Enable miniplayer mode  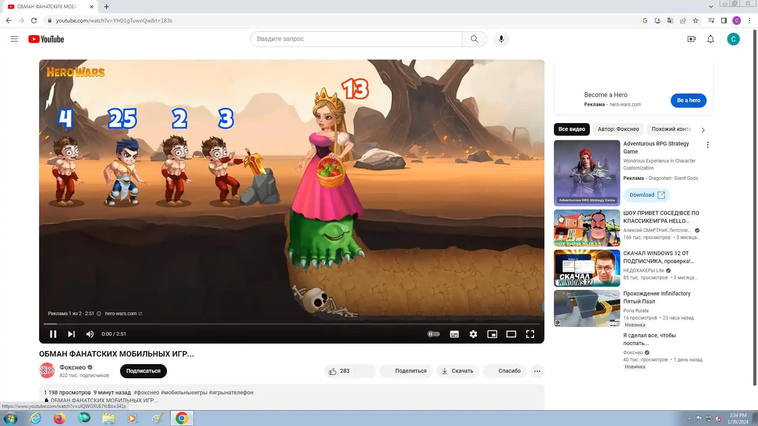point(492,334)
